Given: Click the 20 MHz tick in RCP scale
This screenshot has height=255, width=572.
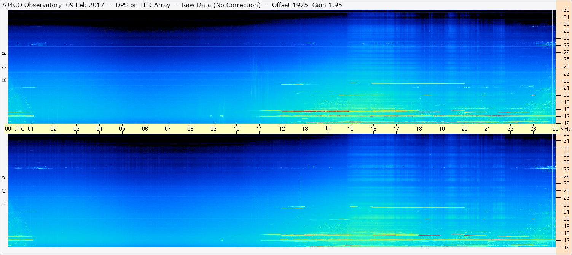Looking at the screenshot, I should [x=566, y=95].
